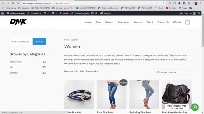Viewport: 204px width, 114px height.
Task: Select Accessories in the sidebar categories
Action: click(x=16, y=62)
